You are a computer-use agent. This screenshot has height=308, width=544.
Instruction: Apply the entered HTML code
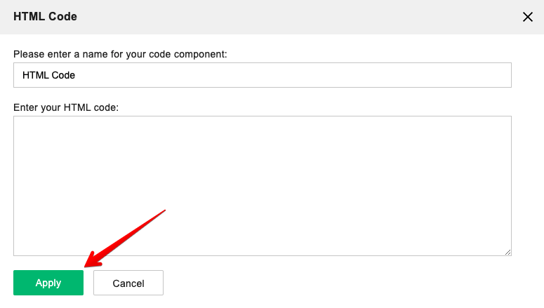[48, 283]
